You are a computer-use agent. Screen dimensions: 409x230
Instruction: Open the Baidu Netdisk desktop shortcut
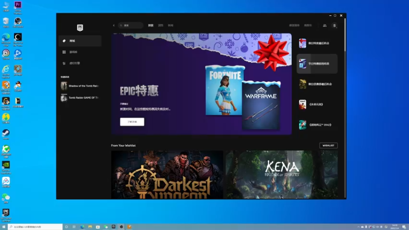(x=6, y=182)
